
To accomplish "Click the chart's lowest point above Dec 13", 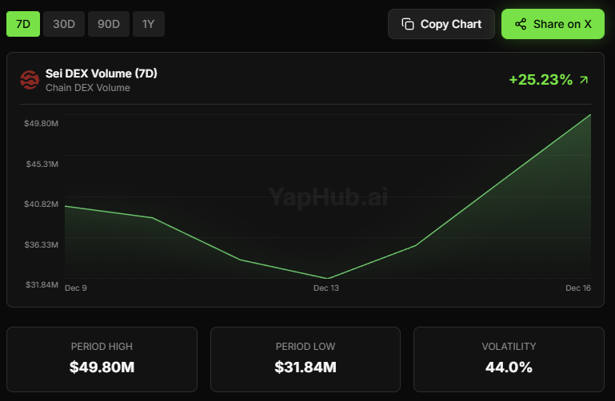I will point(328,279).
